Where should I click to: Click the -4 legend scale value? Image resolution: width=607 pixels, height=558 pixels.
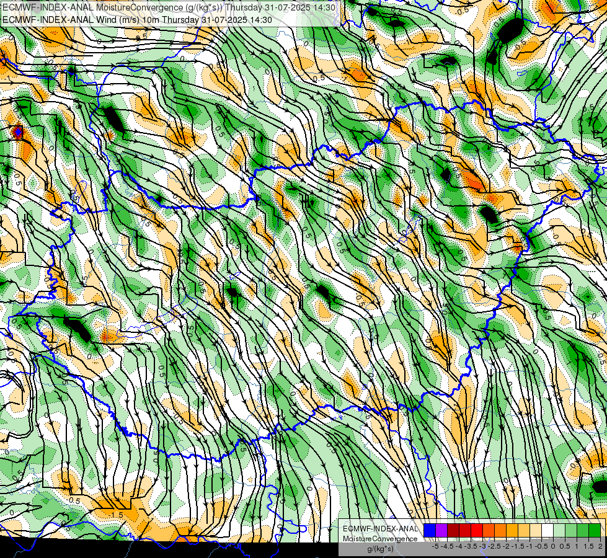coord(459,546)
